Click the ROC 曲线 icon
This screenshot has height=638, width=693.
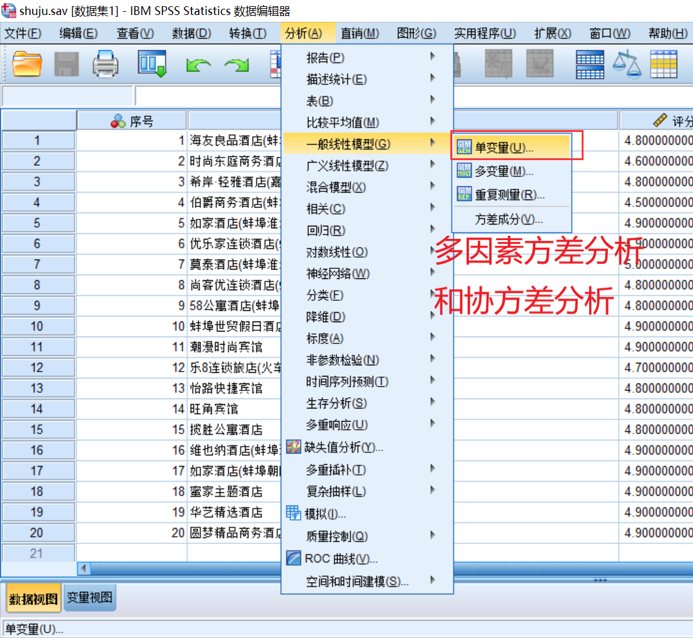pyautogui.click(x=293, y=558)
